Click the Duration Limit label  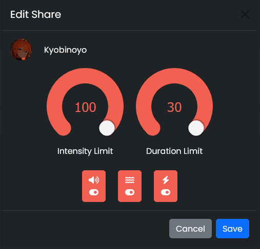174,151
